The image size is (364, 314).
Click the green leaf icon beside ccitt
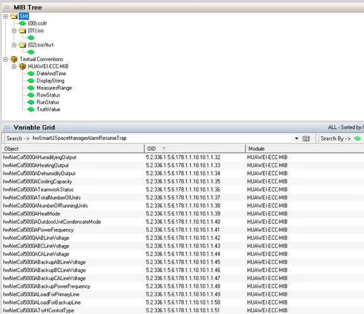click(x=23, y=23)
